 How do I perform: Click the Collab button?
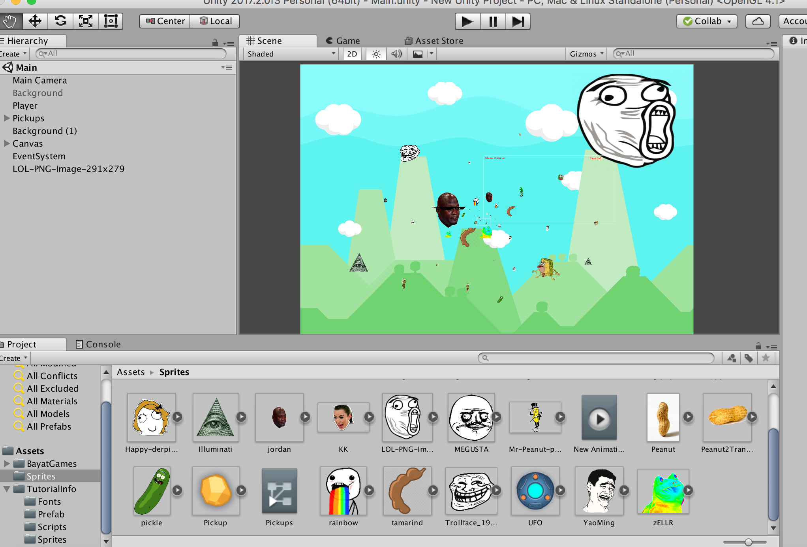coord(707,21)
